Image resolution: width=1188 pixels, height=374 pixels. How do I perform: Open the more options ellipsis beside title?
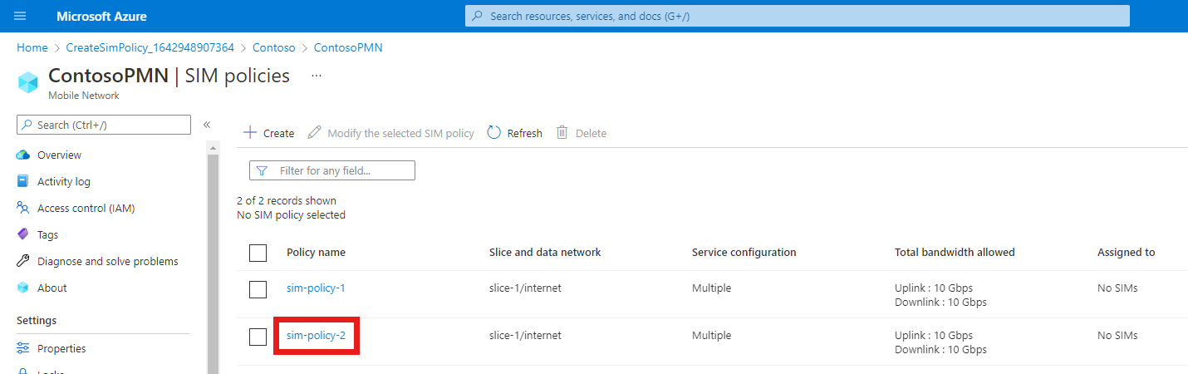point(316,76)
